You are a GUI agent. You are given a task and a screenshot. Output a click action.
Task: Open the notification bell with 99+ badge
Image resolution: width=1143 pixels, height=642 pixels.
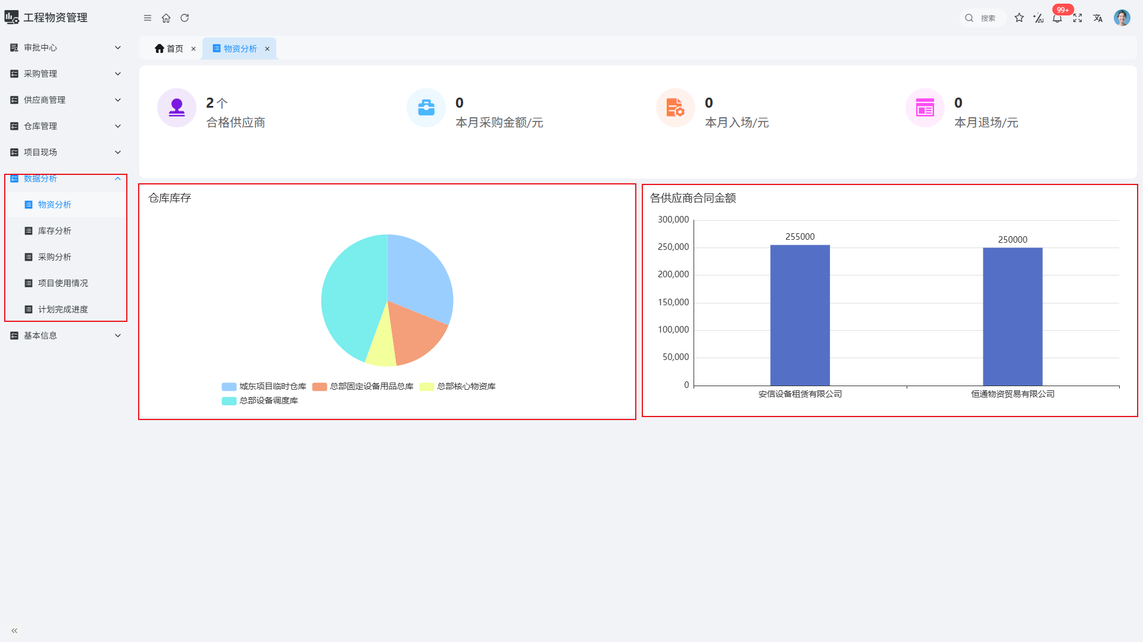point(1057,18)
